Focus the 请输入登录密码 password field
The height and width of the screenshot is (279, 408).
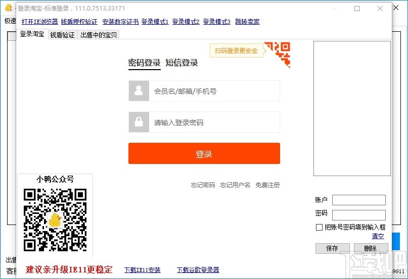(x=214, y=122)
